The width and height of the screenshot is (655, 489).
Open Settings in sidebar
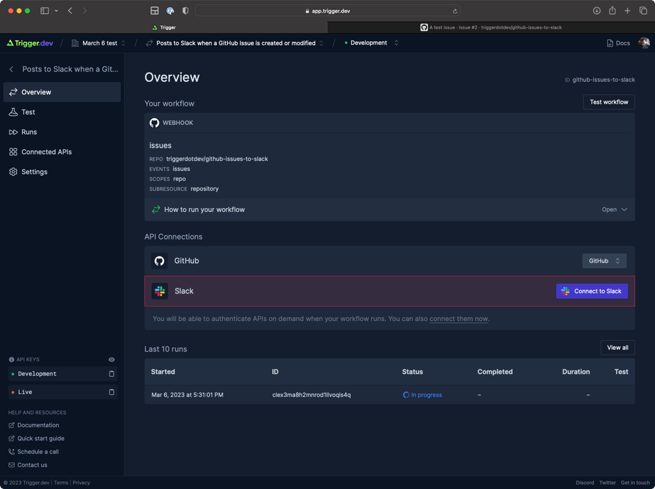62,172
